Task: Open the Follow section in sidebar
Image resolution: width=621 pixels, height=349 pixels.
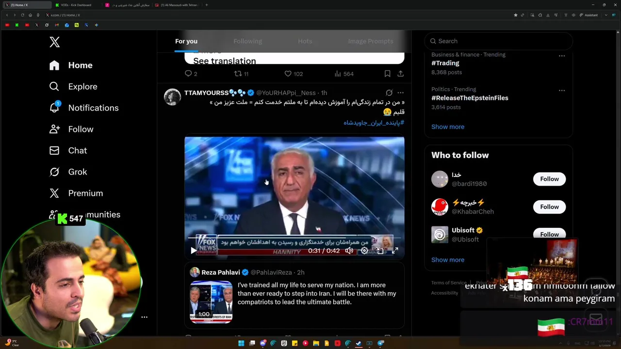Action: pos(71,129)
